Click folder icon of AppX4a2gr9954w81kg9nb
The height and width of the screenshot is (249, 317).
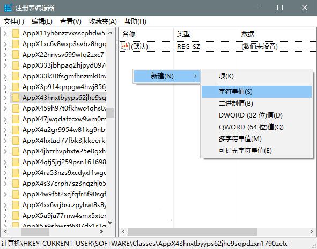point(16,130)
